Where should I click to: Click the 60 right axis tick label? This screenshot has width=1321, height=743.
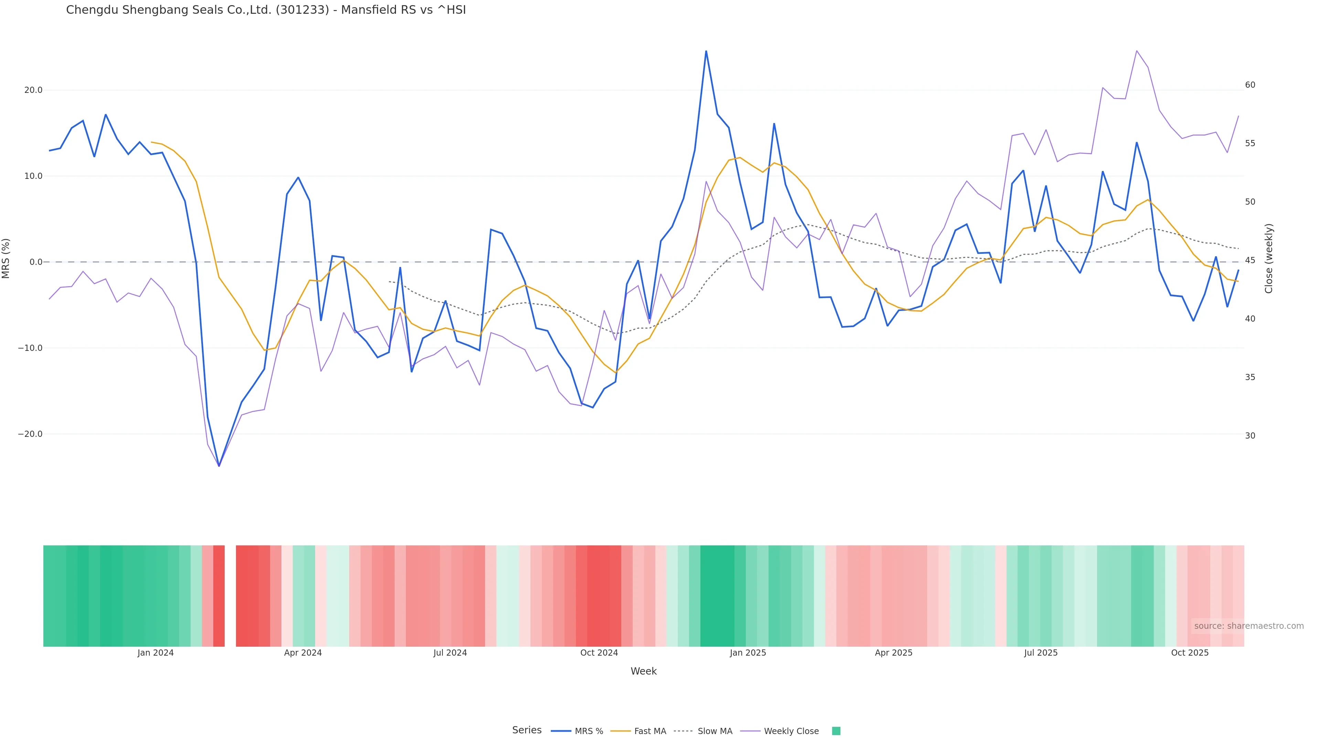pyautogui.click(x=1250, y=85)
